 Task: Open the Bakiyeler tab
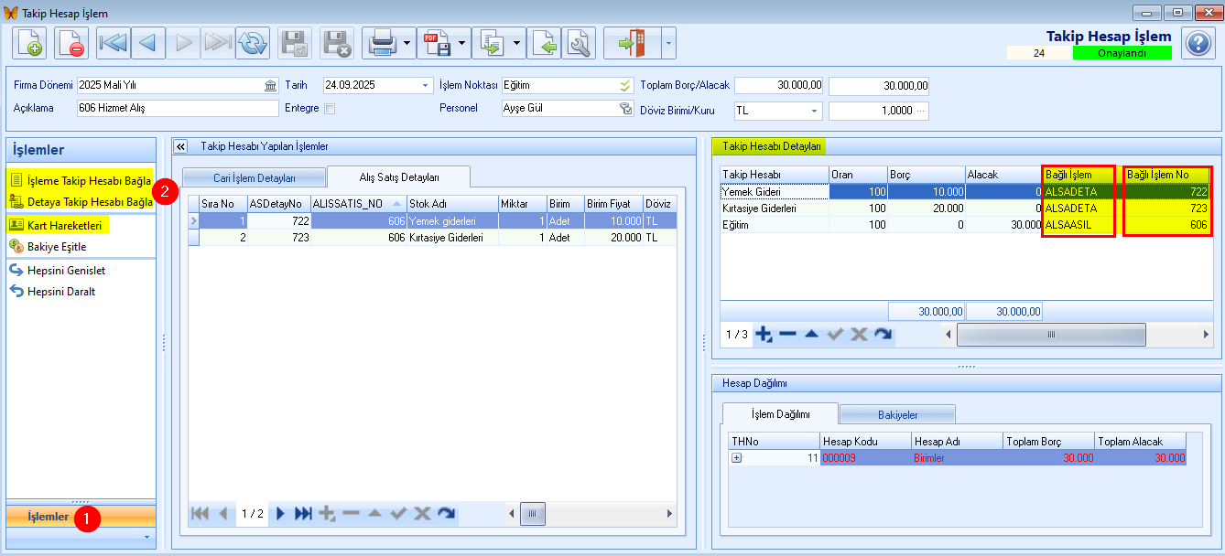click(897, 415)
